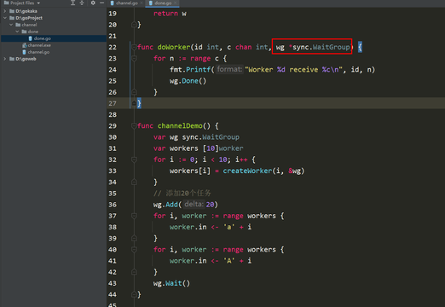Click the Chinese comment on line 35
The width and height of the screenshot is (445, 307).
point(182,194)
